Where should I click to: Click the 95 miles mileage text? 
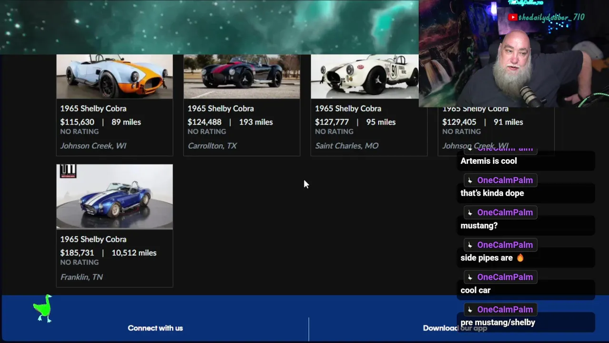pyautogui.click(x=381, y=122)
